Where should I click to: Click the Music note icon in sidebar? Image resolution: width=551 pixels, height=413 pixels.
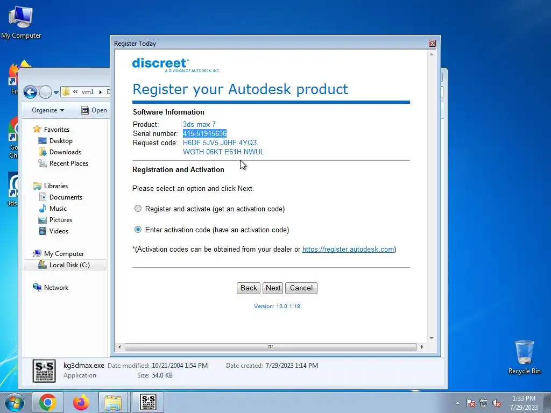point(43,208)
